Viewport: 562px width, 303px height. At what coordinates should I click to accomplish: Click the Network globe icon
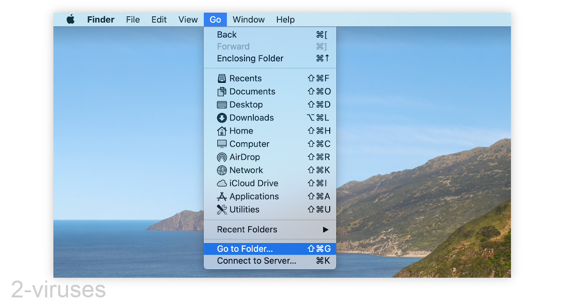[x=222, y=170]
